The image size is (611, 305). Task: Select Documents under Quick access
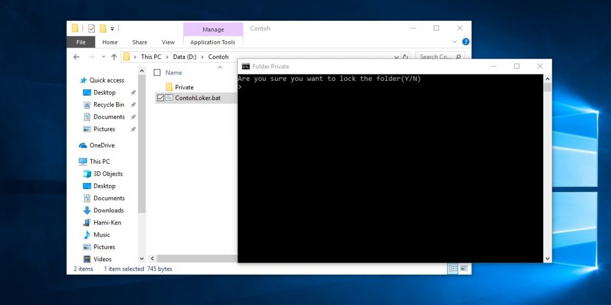tap(104, 117)
